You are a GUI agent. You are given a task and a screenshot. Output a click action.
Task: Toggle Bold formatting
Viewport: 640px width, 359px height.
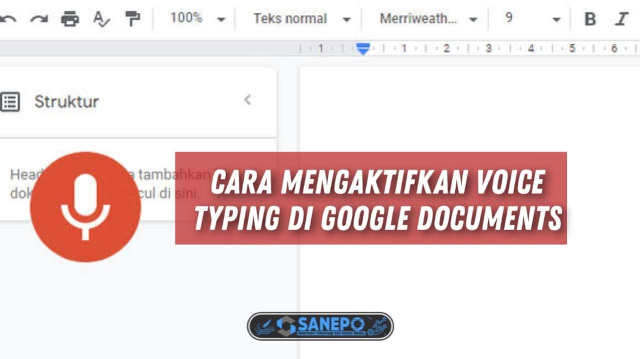coord(590,19)
